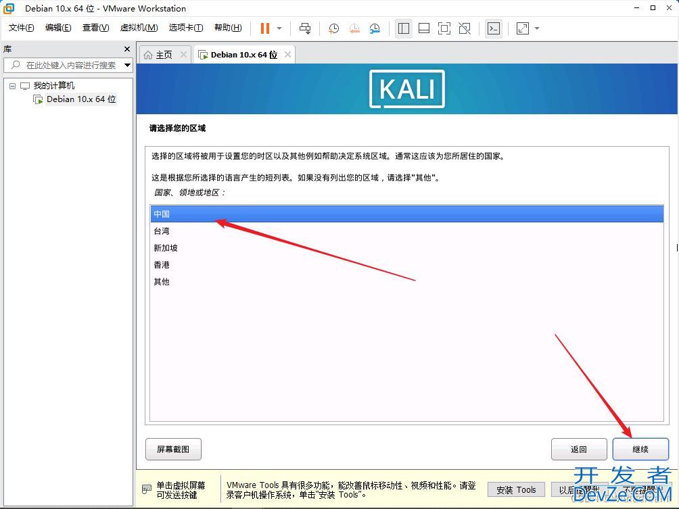Viewport: 679px width, 509px height.
Task: Click the 安装 Tools button
Action: coord(516,490)
